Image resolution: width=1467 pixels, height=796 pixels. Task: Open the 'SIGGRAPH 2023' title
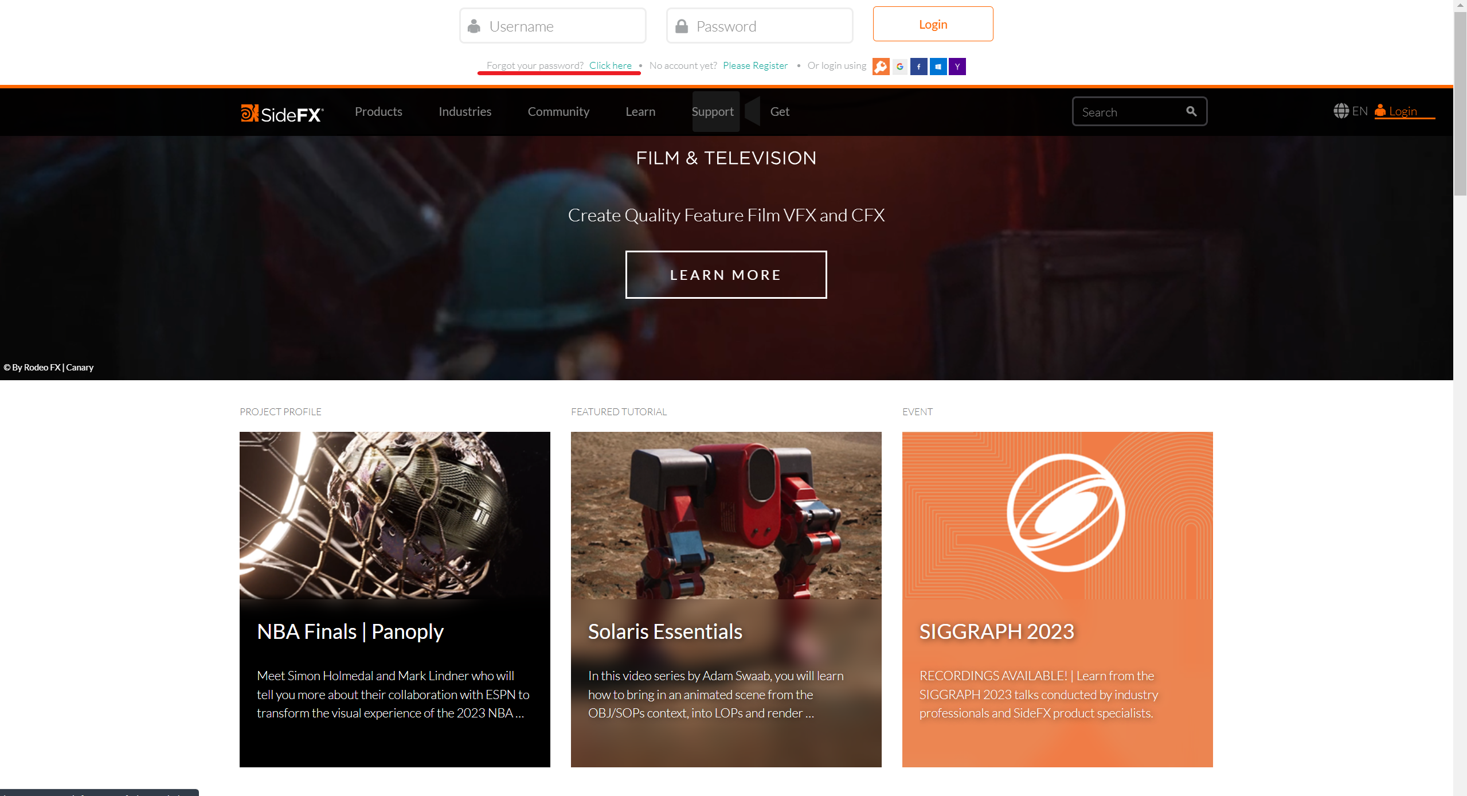(x=996, y=631)
